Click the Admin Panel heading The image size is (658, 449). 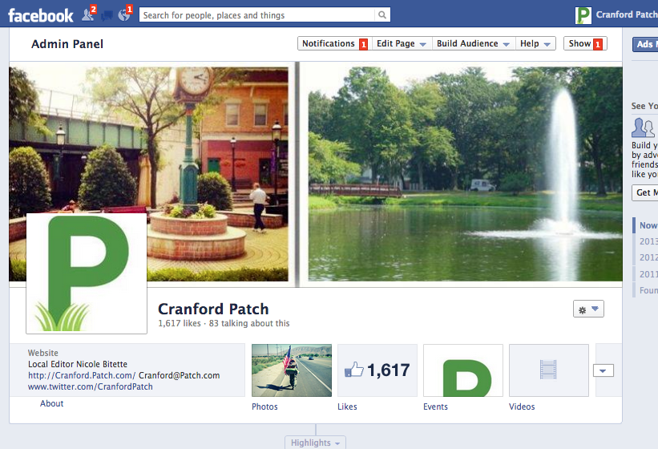67,44
